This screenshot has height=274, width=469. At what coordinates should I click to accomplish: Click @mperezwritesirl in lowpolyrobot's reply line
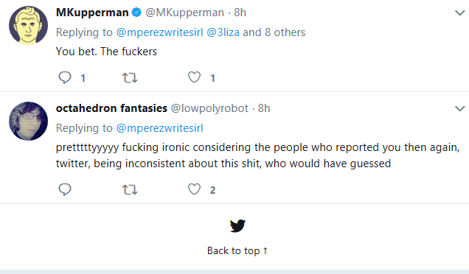coord(159,128)
